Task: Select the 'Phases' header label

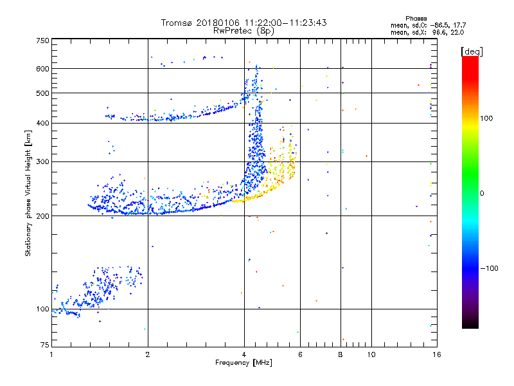Action: point(416,19)
